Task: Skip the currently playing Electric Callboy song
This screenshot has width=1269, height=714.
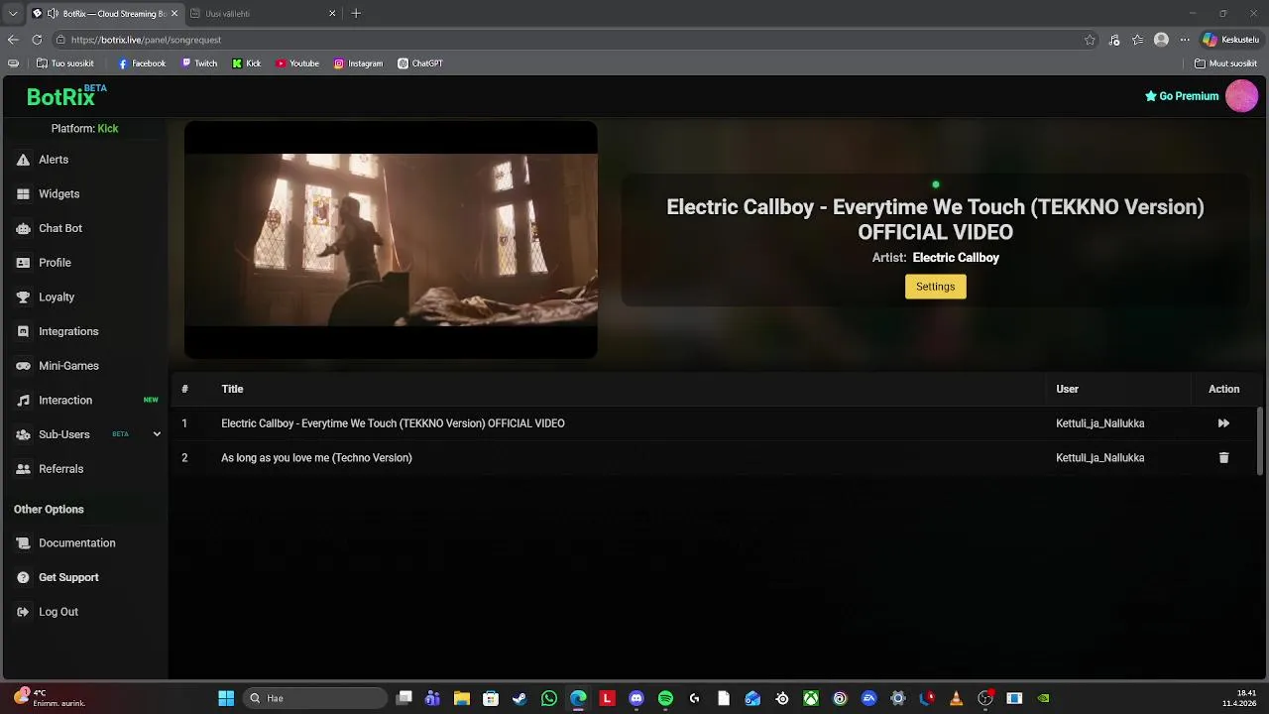Action: pos(1223,423)
